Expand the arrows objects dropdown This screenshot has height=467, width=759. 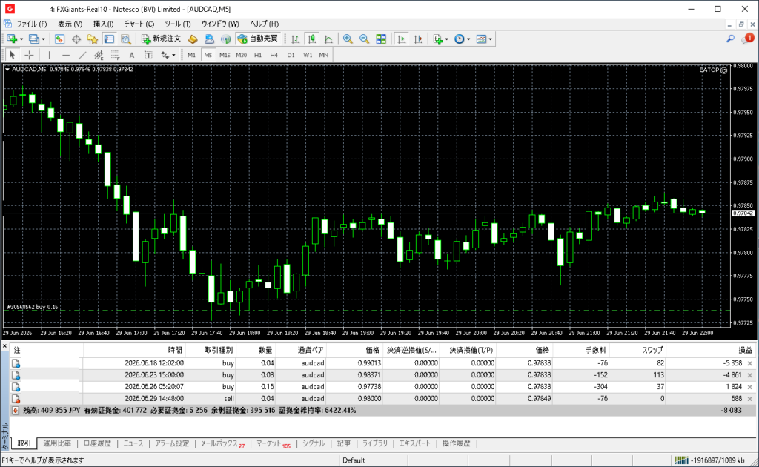coord(173,55)
